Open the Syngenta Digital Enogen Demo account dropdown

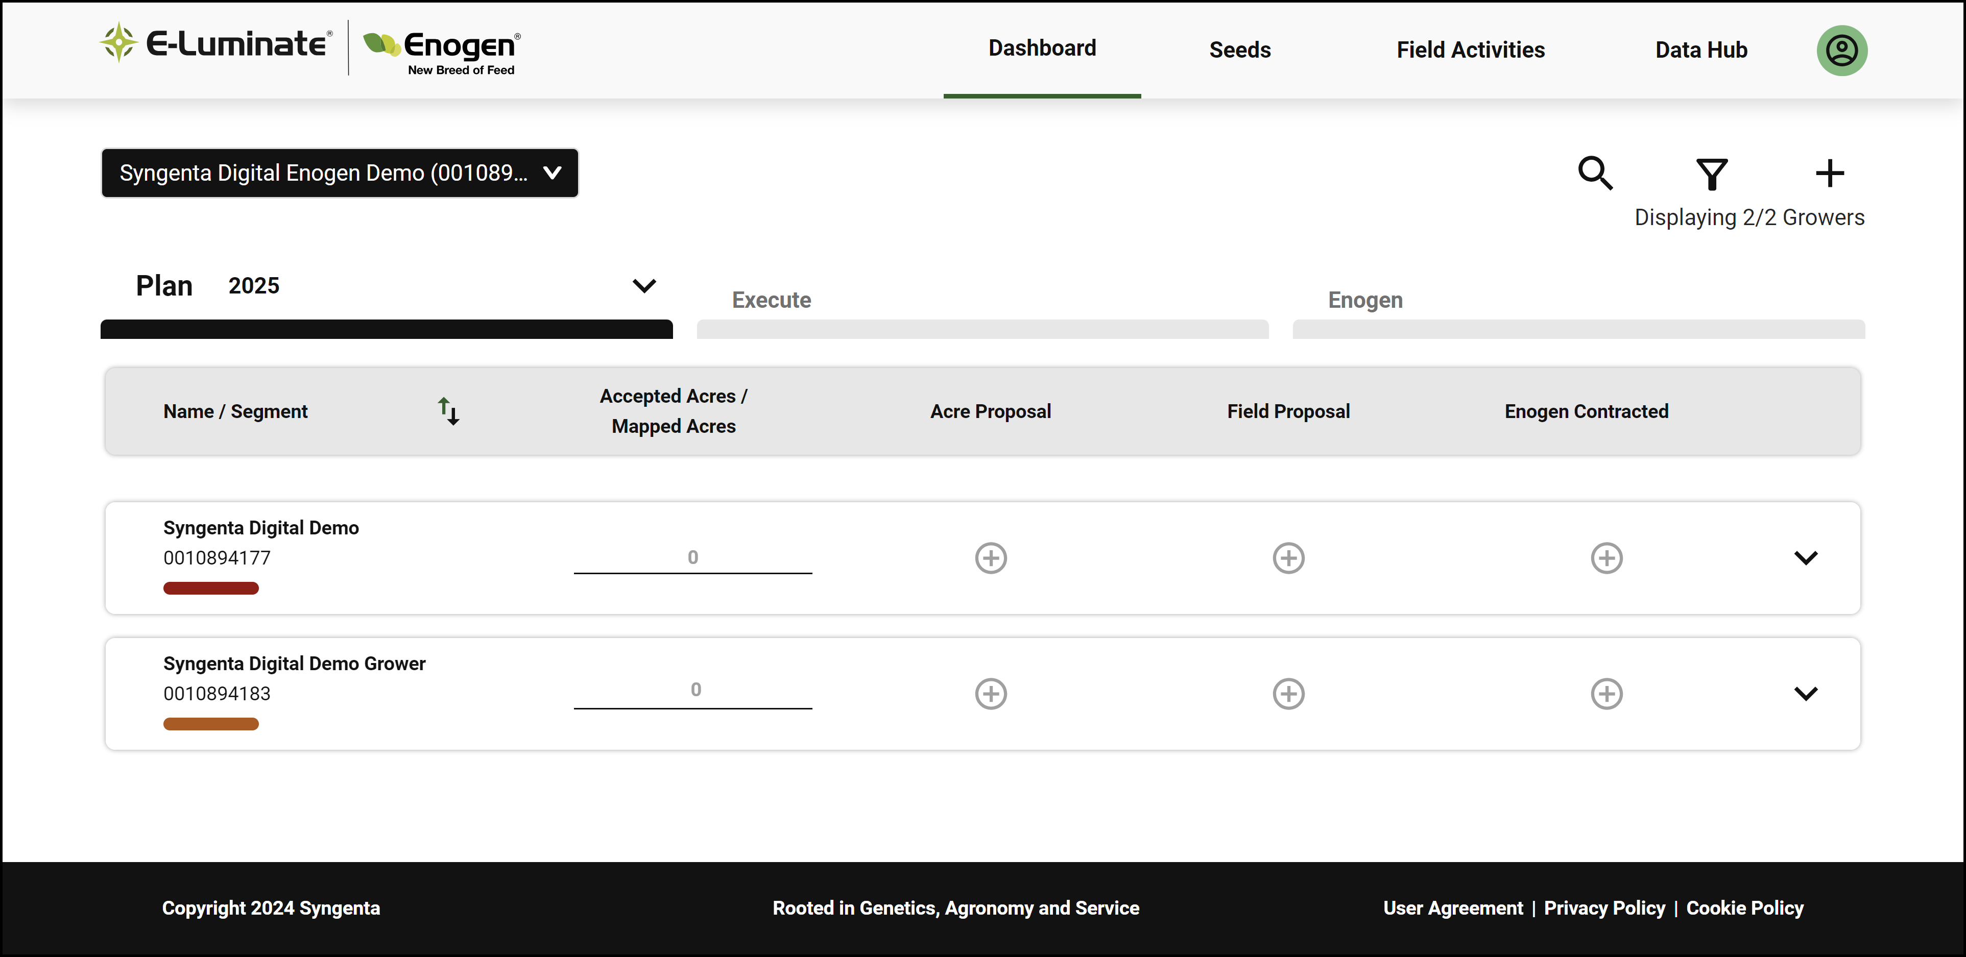click(340, 173)
